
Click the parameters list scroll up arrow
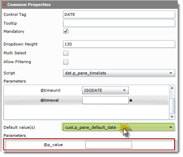pos(172,88)
